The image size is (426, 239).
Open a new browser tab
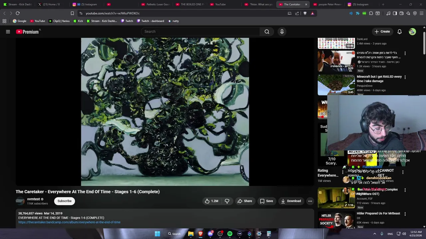tap(383, 4)
